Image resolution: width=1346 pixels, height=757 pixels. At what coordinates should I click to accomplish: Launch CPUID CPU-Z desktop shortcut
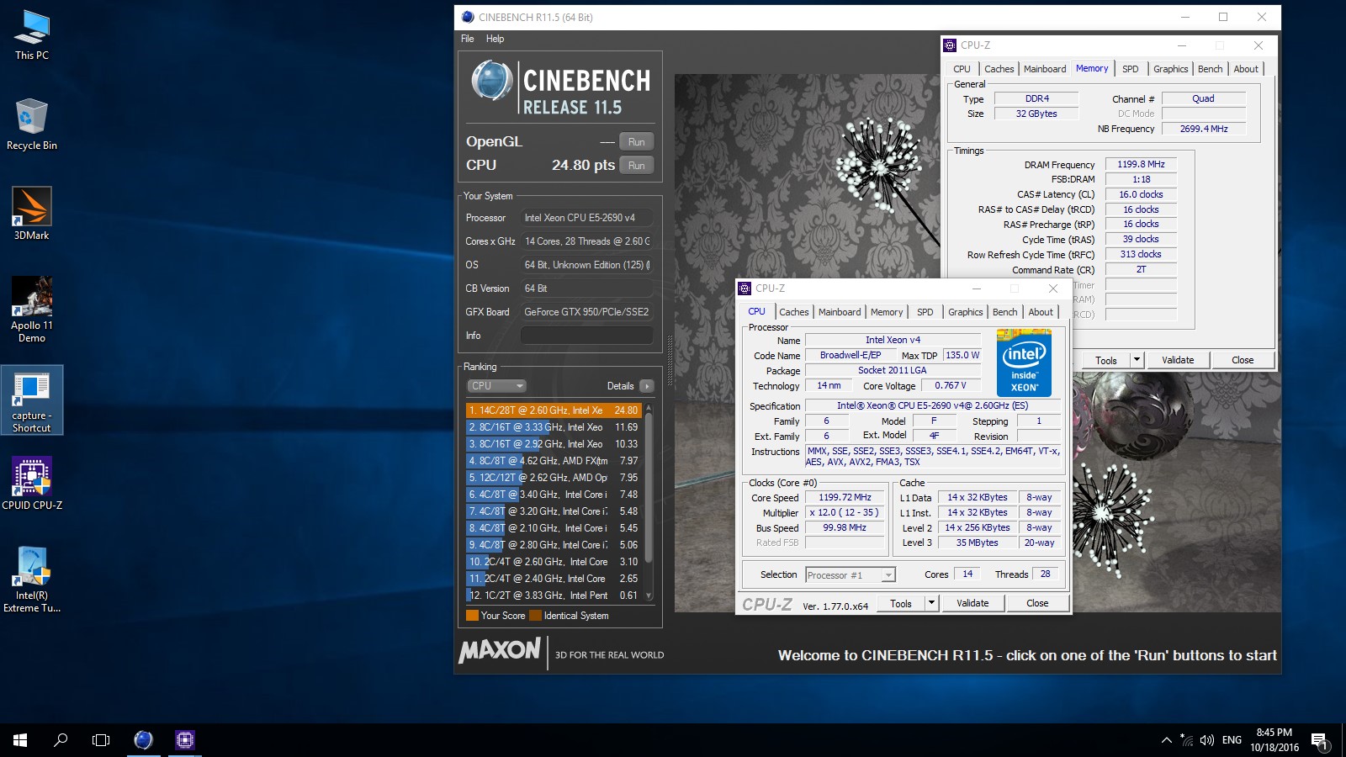click(32, 484)
